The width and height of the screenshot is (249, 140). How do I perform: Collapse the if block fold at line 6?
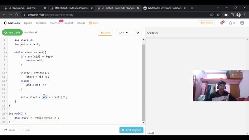point(6,56)
